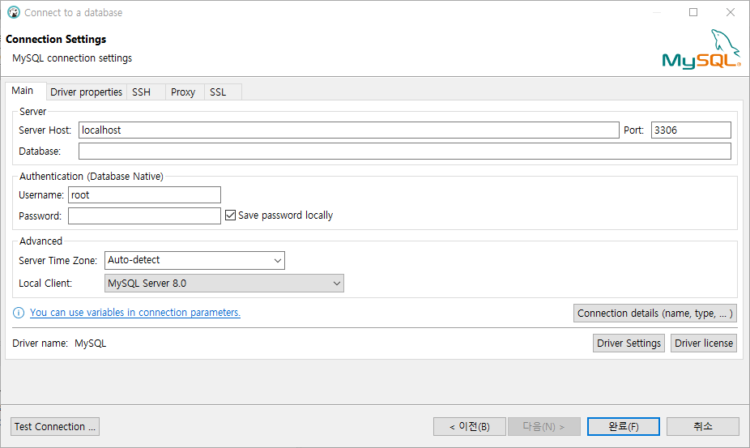
Task: Click the 'MySQL connection settings' subtitle text
Action: [72, 58]
